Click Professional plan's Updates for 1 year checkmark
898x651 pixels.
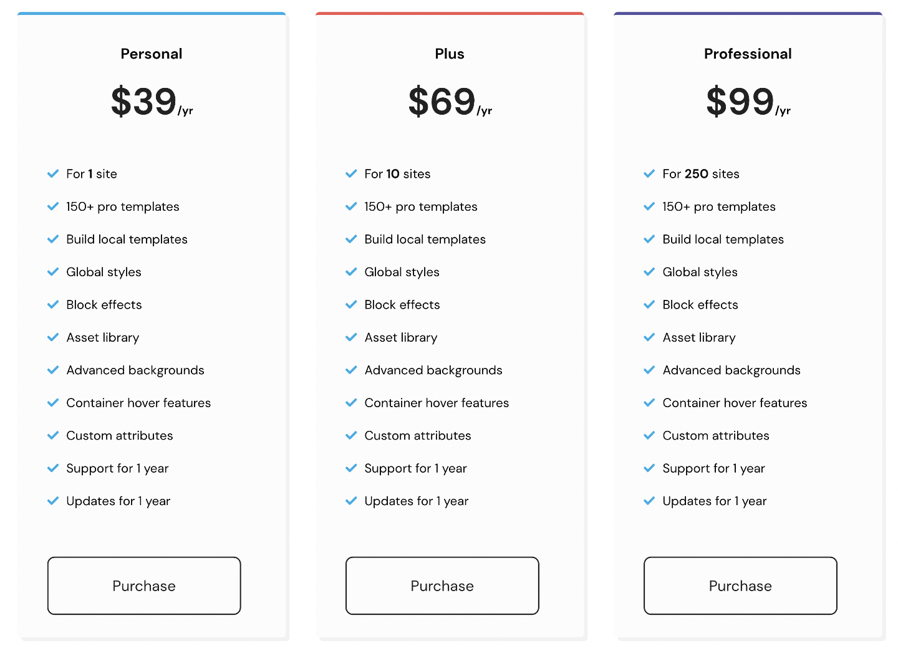(x=649, y=501)
